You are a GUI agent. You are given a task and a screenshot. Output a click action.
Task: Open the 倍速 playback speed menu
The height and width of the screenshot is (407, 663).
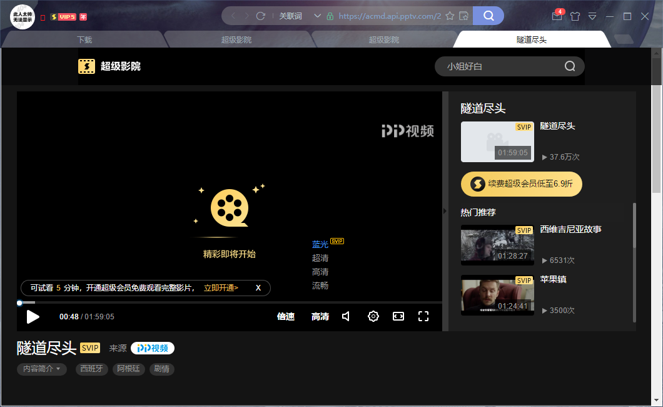[x=286, y=317]
